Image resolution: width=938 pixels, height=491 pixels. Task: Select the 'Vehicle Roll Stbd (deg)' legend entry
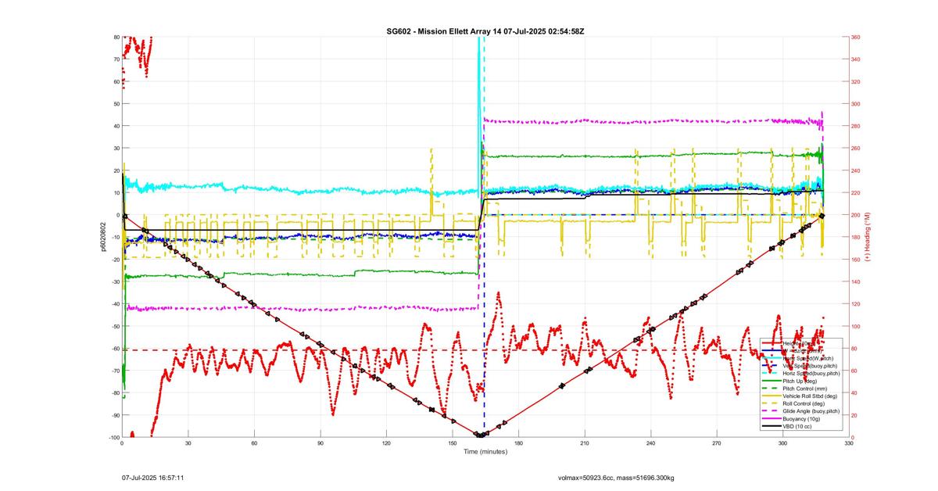[810, 396]
